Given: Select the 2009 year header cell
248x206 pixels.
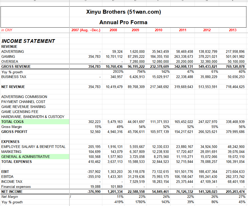Looking at the screenshot, I should [x=135, y=30].
